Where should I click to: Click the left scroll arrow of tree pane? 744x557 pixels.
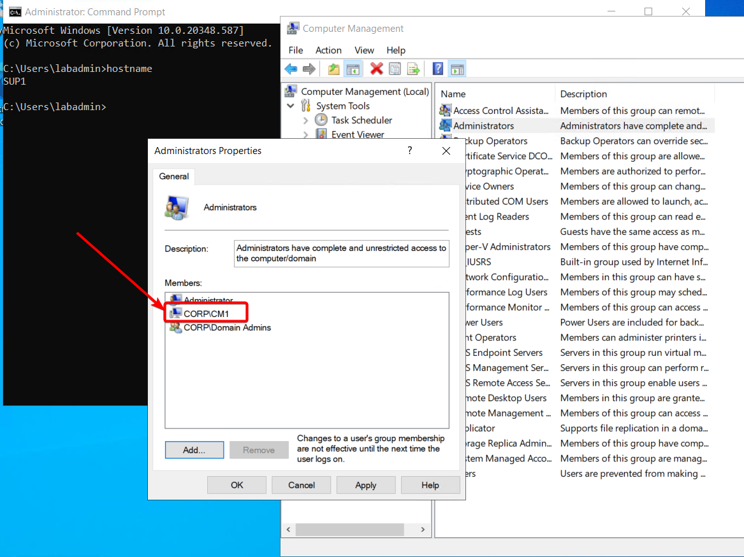point(289,529)
